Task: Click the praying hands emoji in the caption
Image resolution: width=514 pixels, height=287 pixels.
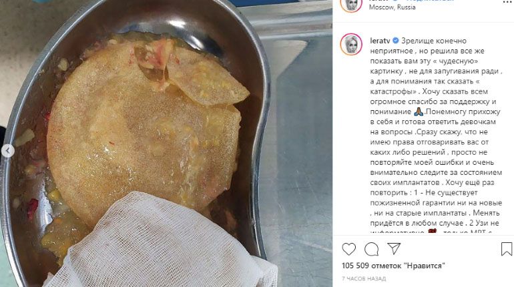Action: 419,111
